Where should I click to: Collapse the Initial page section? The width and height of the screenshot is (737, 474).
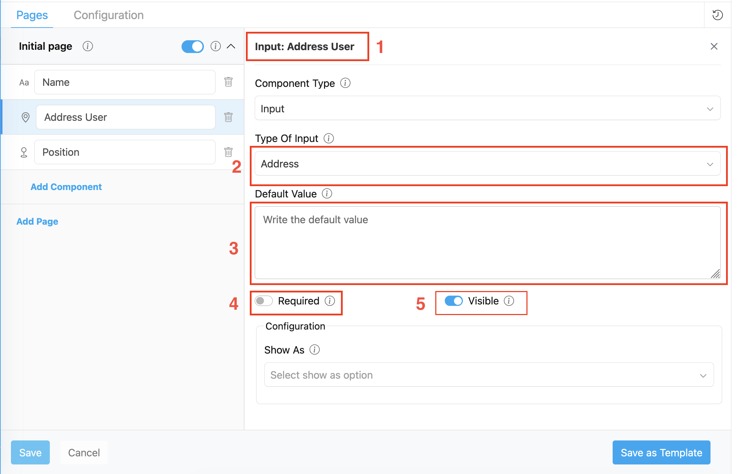[231, 46]
